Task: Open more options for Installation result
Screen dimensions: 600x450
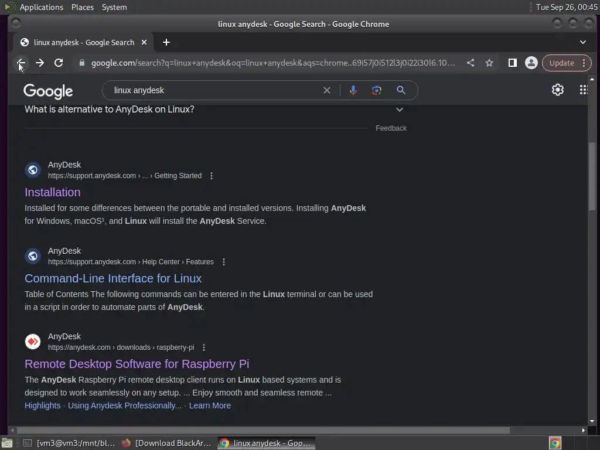Action: (211, 176)
